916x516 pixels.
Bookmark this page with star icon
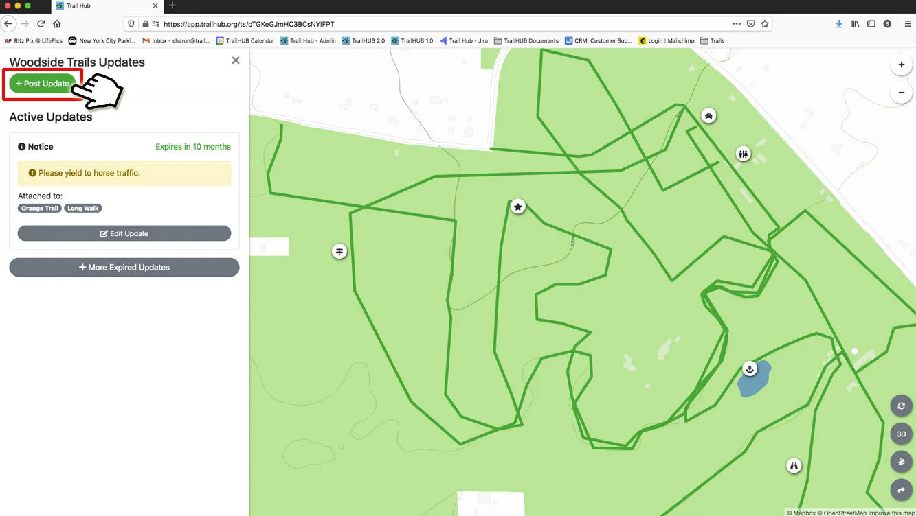click(x=764, y=24)
